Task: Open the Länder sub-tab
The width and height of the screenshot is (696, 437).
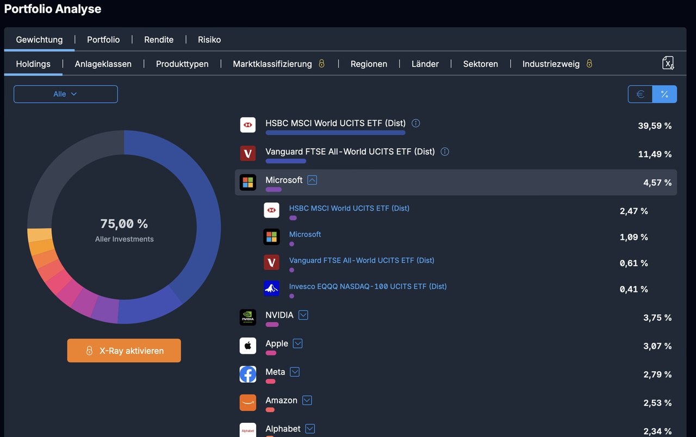Action: coord(425,64)
